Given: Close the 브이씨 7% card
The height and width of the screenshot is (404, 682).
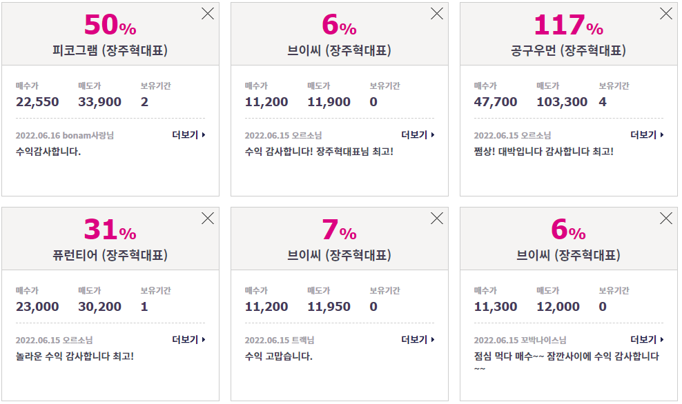Looking at the screenshot, I should click(437, 219).
